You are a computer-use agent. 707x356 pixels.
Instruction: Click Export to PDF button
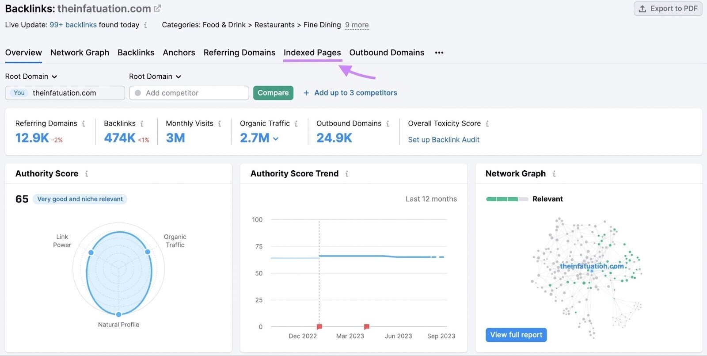(x=668, y=8)
